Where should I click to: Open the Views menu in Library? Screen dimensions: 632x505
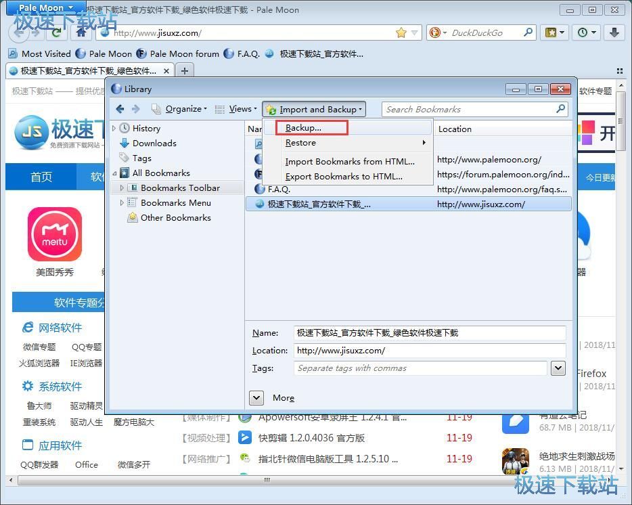(236, 109)
